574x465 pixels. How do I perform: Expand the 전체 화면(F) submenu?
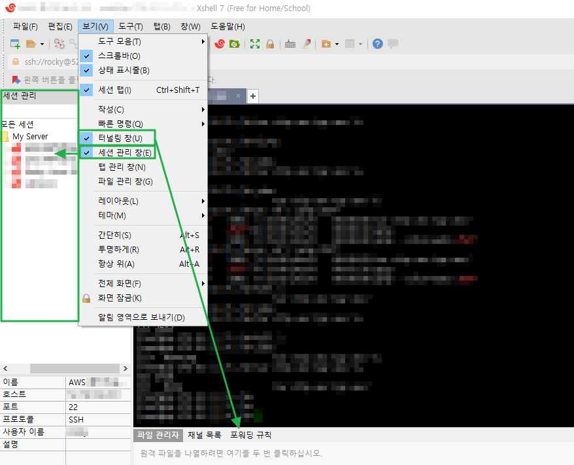(143, 283)
